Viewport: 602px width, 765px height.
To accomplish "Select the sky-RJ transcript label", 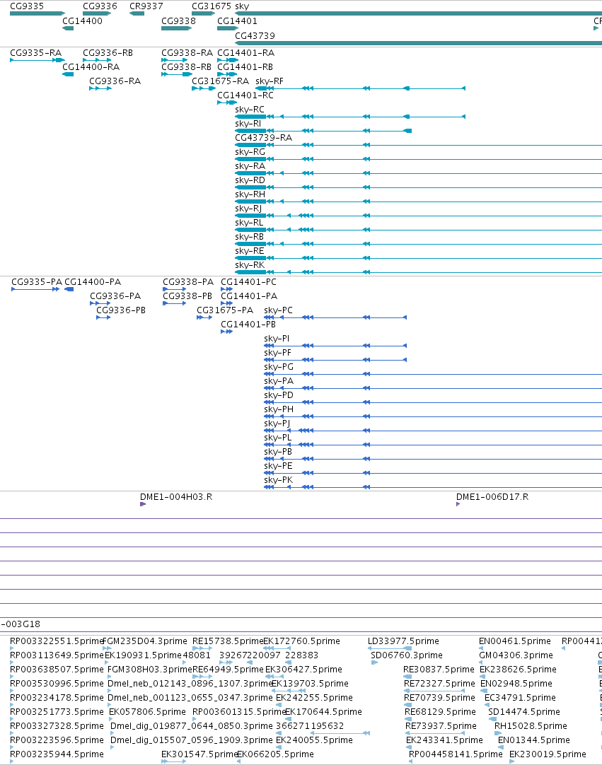I will [x=248, y=209].
